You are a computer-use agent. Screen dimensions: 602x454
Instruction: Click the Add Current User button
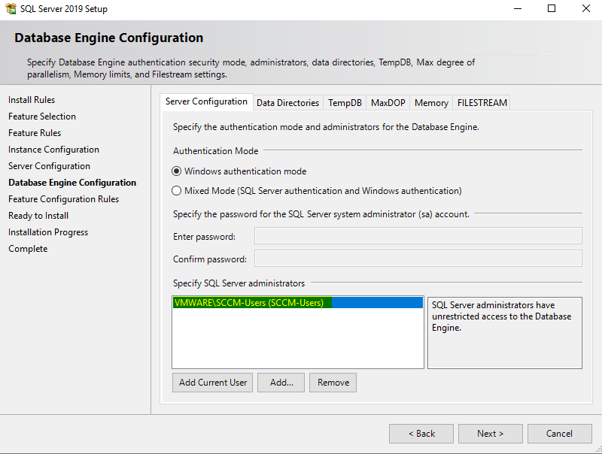(x=213, y=383)
